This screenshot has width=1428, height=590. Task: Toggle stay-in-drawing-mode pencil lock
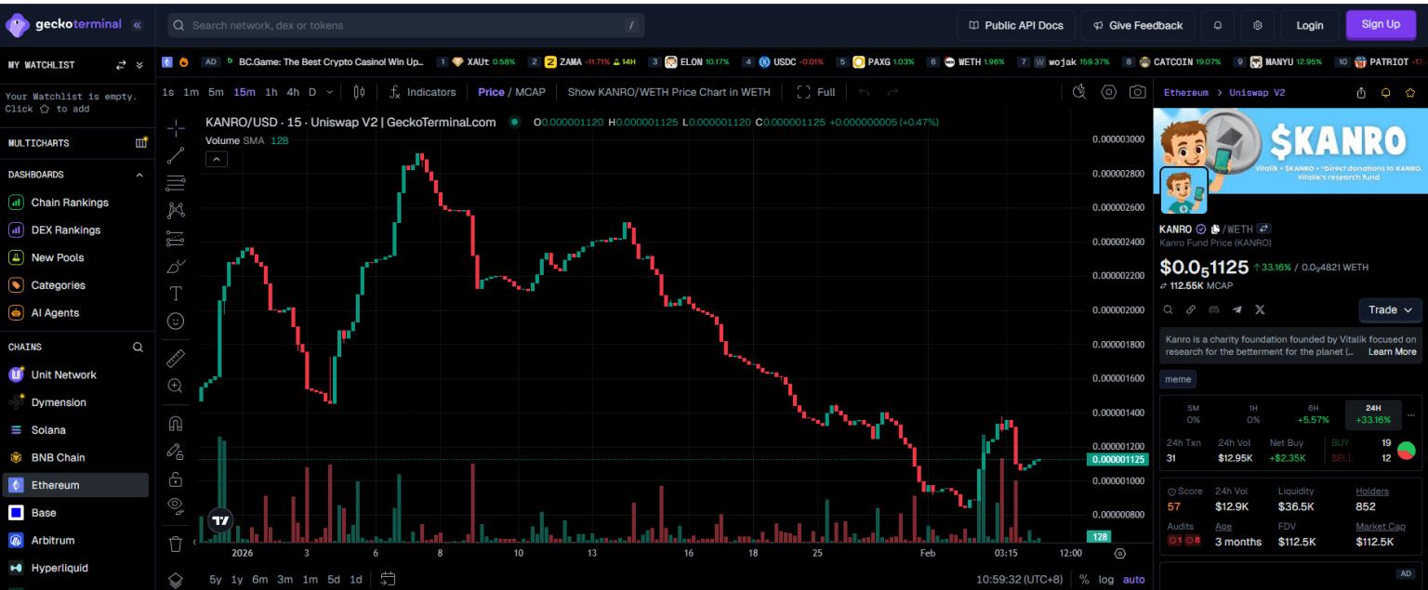point(175,452)
